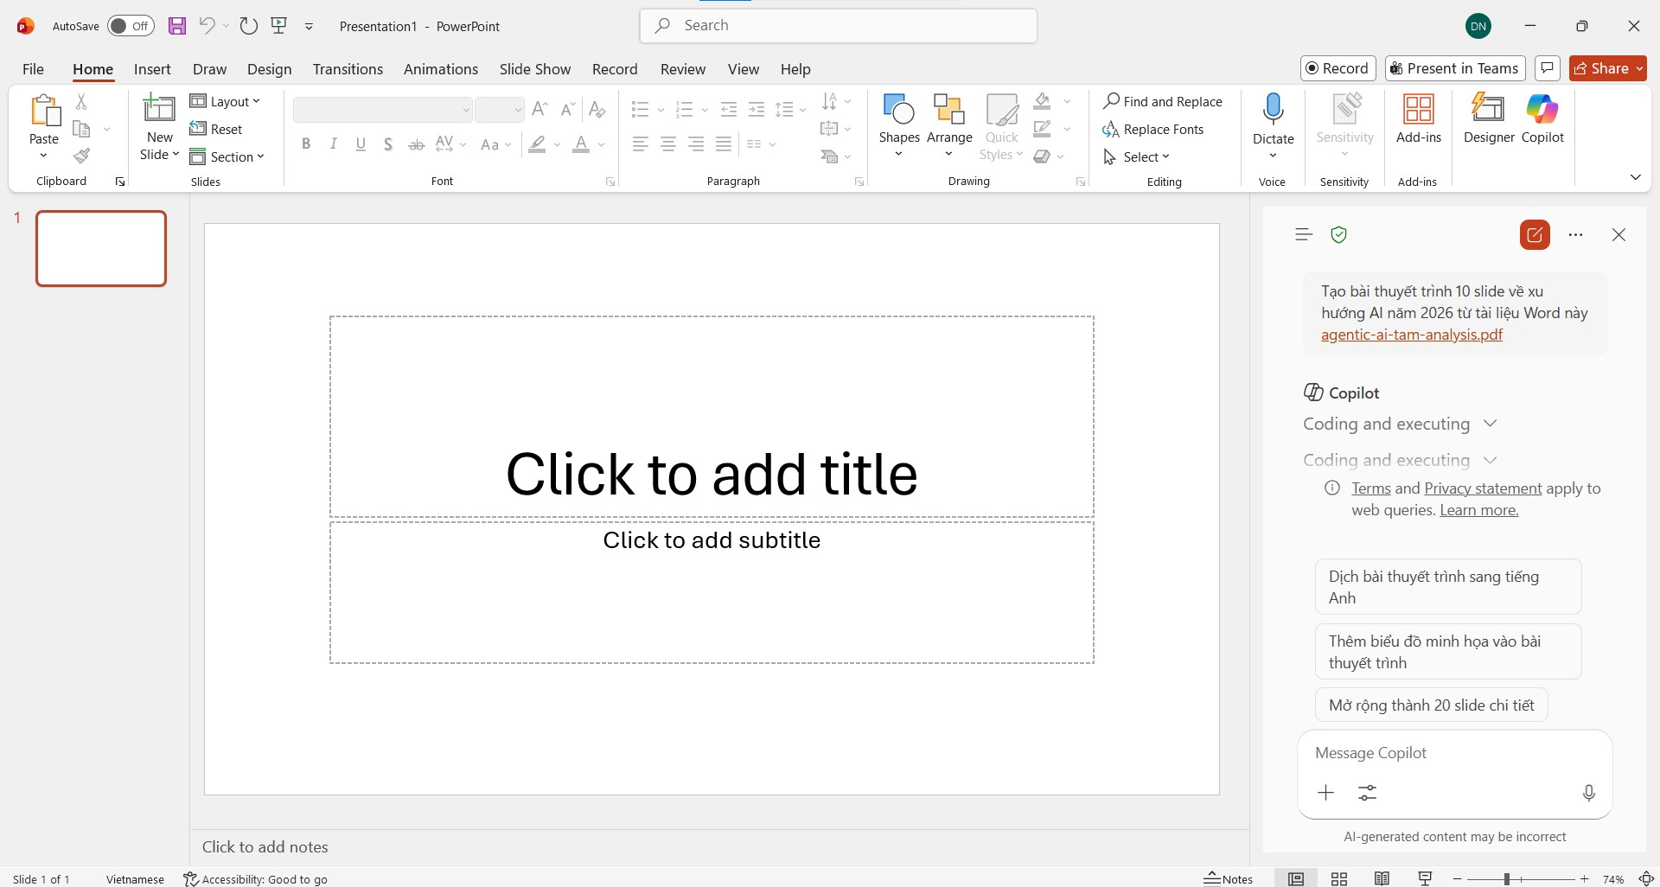1660x887 pixels.
Task: Adjust the zoom slider handle
Action: [x=1506, y=879]
